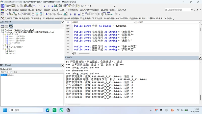202x114 pixels.
Task: Toggle Folders view in the Project panel
Action: point(11,26)
